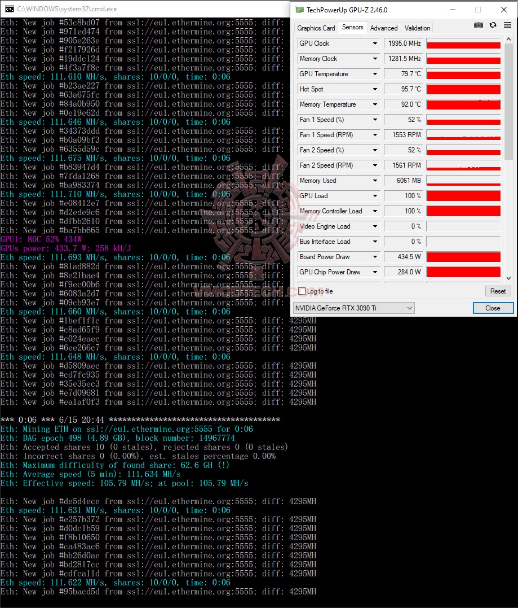
Task: Click the GPU Clock red history graph
Action: [463, 43]
